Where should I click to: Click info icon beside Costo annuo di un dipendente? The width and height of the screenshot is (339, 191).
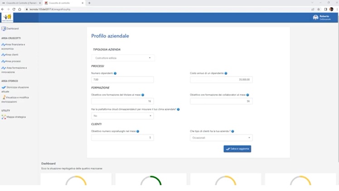pos(226,73)
